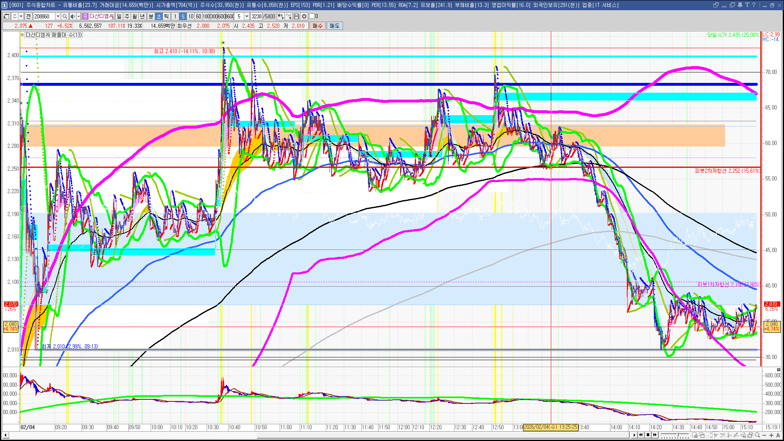This screenshot has height=441, width=784.
Task: Toggle the 초 (seconds) chart period button
Action: pyautogui.click(x=159, y=16)
